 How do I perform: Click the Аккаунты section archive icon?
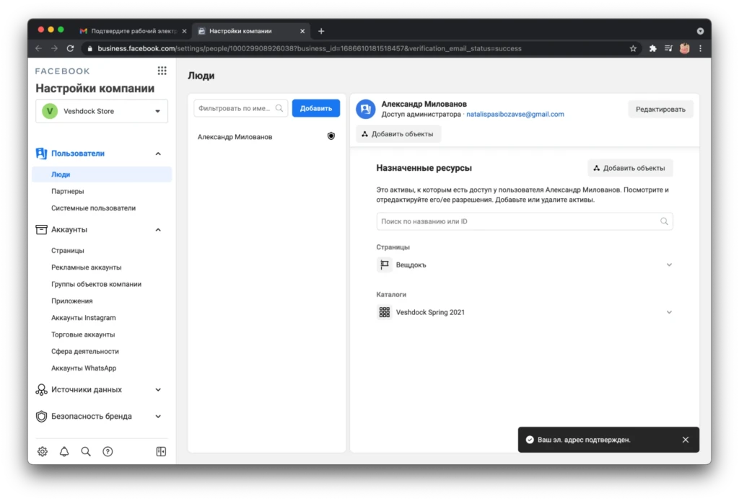click(x=41, y=229)
